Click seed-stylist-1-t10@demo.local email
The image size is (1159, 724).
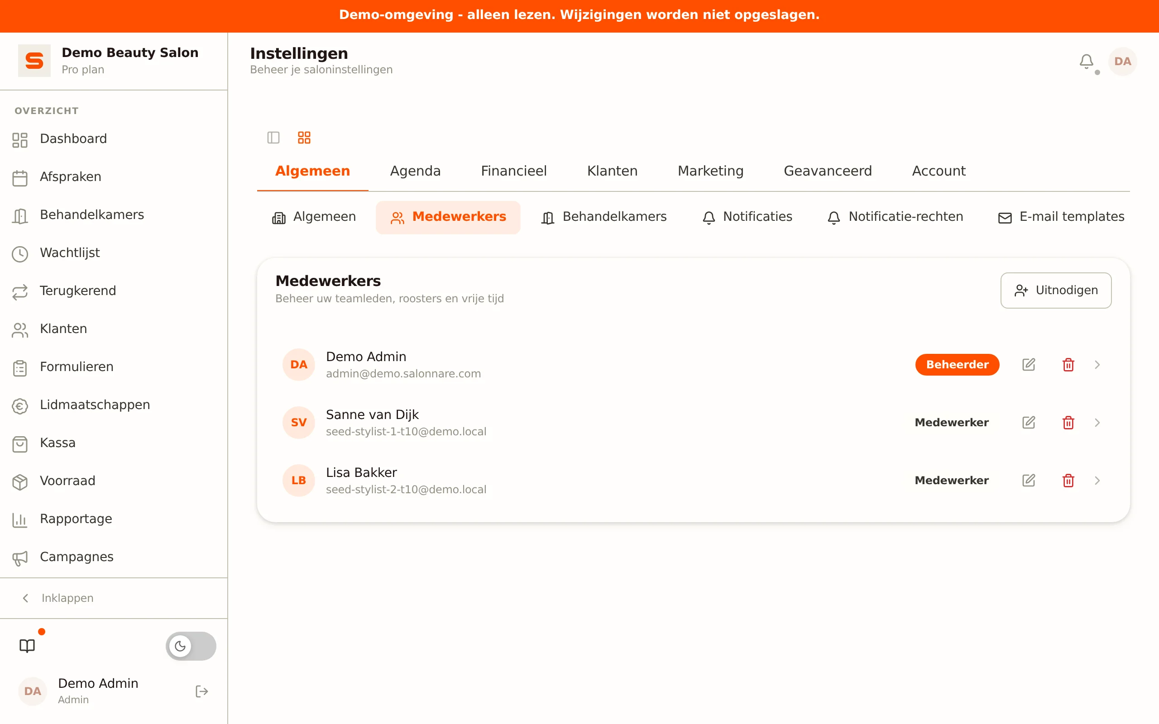pyautogui.click(x=406, y=432)
